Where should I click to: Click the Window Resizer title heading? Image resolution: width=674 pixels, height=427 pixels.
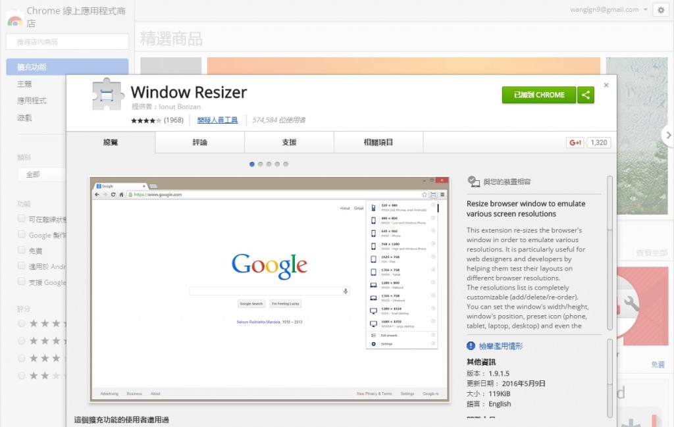(x=189, y=92)
